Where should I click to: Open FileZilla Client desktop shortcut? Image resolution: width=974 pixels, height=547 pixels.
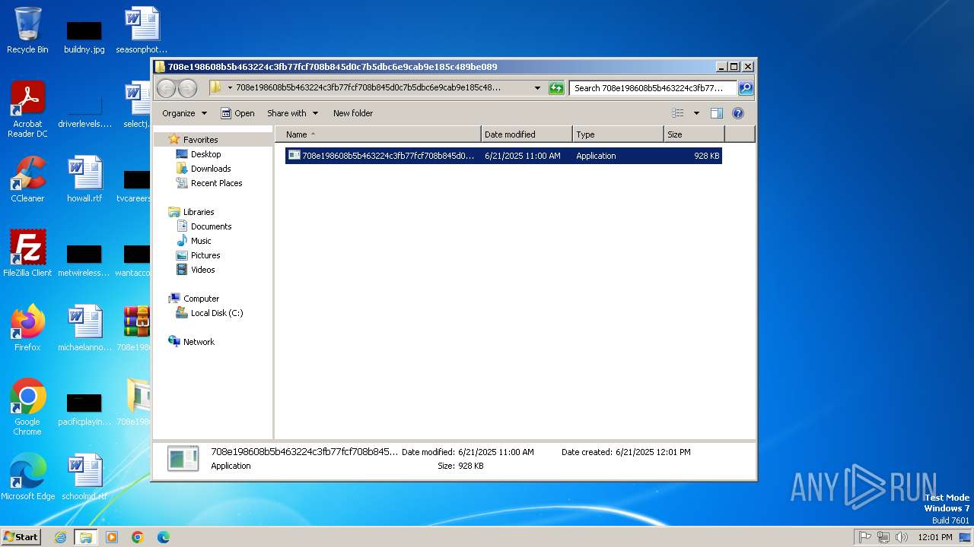tap(27, 254)
